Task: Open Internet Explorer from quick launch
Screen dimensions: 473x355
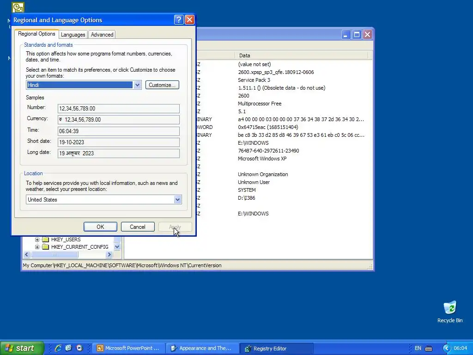Action: click(58, 348)
